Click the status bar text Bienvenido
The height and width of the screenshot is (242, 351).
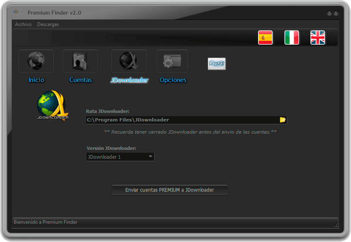click(45, 222)
